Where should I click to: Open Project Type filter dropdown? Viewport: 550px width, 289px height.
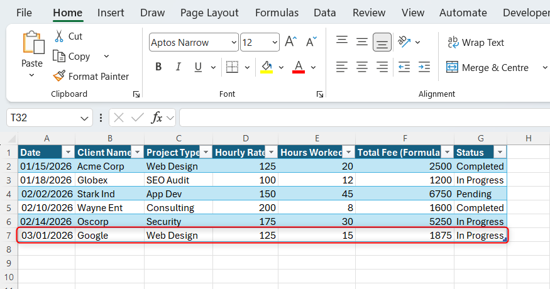pos(206,152)
